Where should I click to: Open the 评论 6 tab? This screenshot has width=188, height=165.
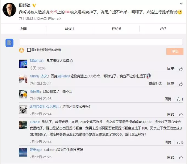(x=116, y=29)
